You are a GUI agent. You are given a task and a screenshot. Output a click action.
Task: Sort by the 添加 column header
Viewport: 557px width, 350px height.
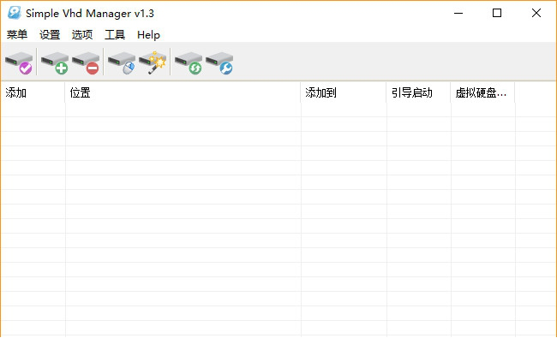click(x=33, y=92)
